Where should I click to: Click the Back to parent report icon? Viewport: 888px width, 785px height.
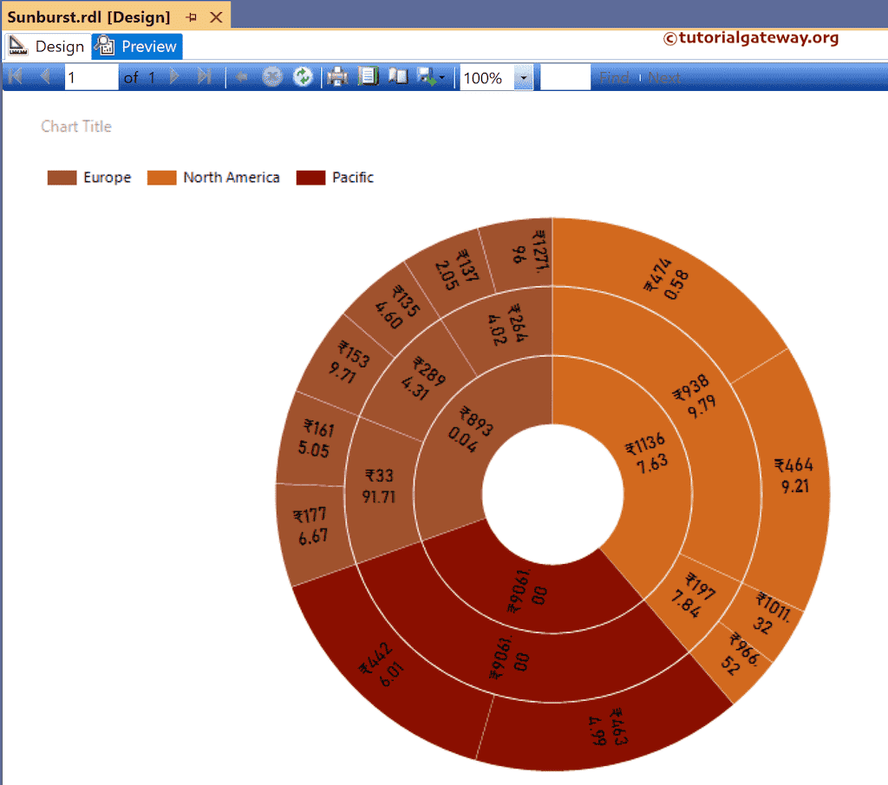[241, 76]
